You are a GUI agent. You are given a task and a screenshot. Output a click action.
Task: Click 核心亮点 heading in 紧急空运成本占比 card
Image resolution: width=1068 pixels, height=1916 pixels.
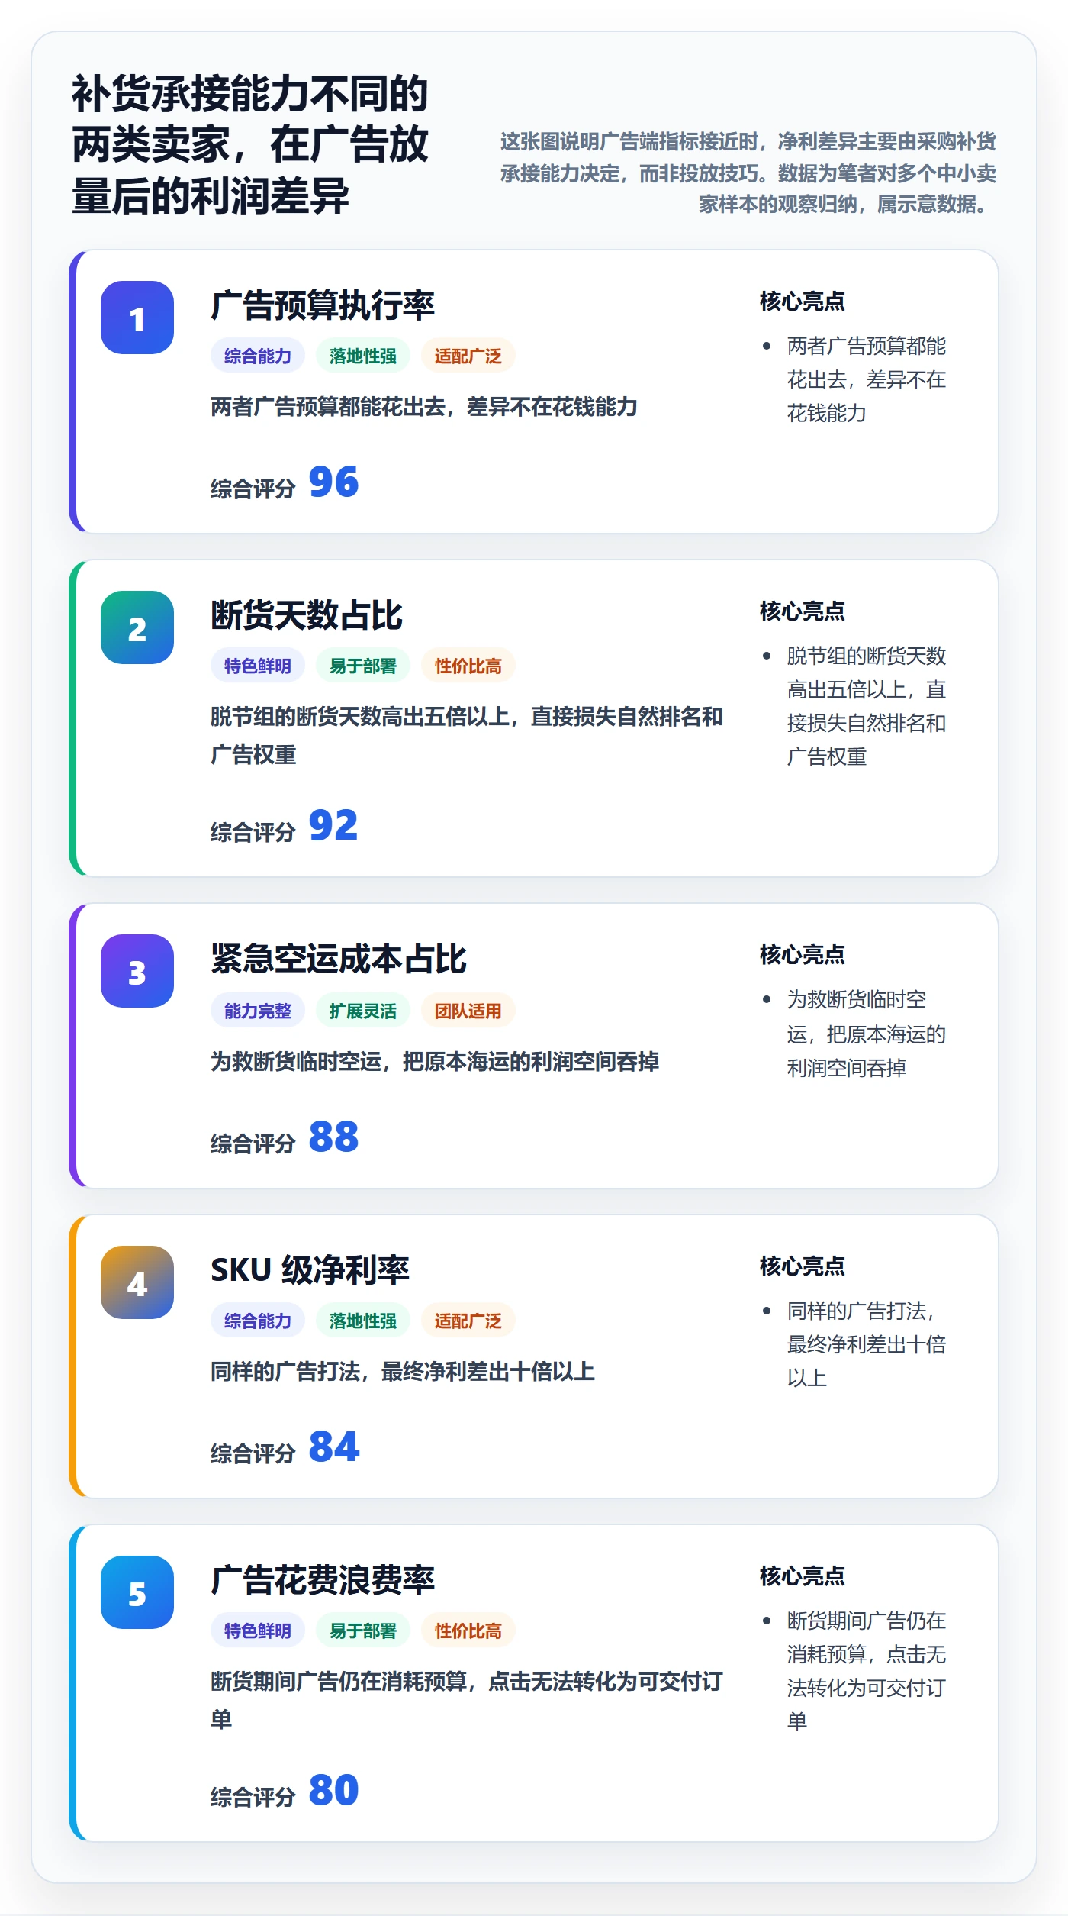[803, 955]
